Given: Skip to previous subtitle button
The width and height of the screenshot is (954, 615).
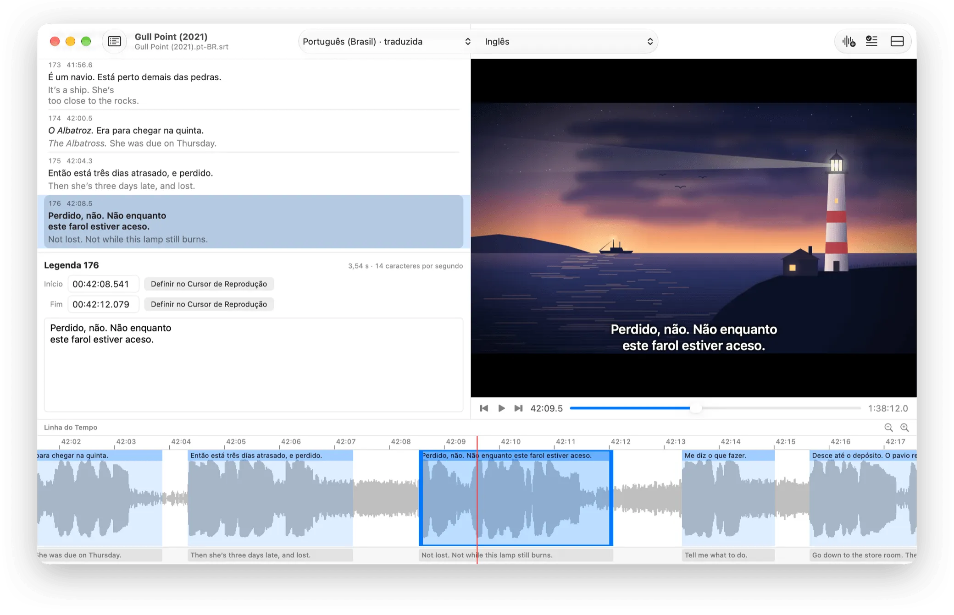Looking at the screenshot, I should (484, 408).
